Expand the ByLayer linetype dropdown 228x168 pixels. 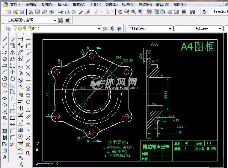pos(220,29)
